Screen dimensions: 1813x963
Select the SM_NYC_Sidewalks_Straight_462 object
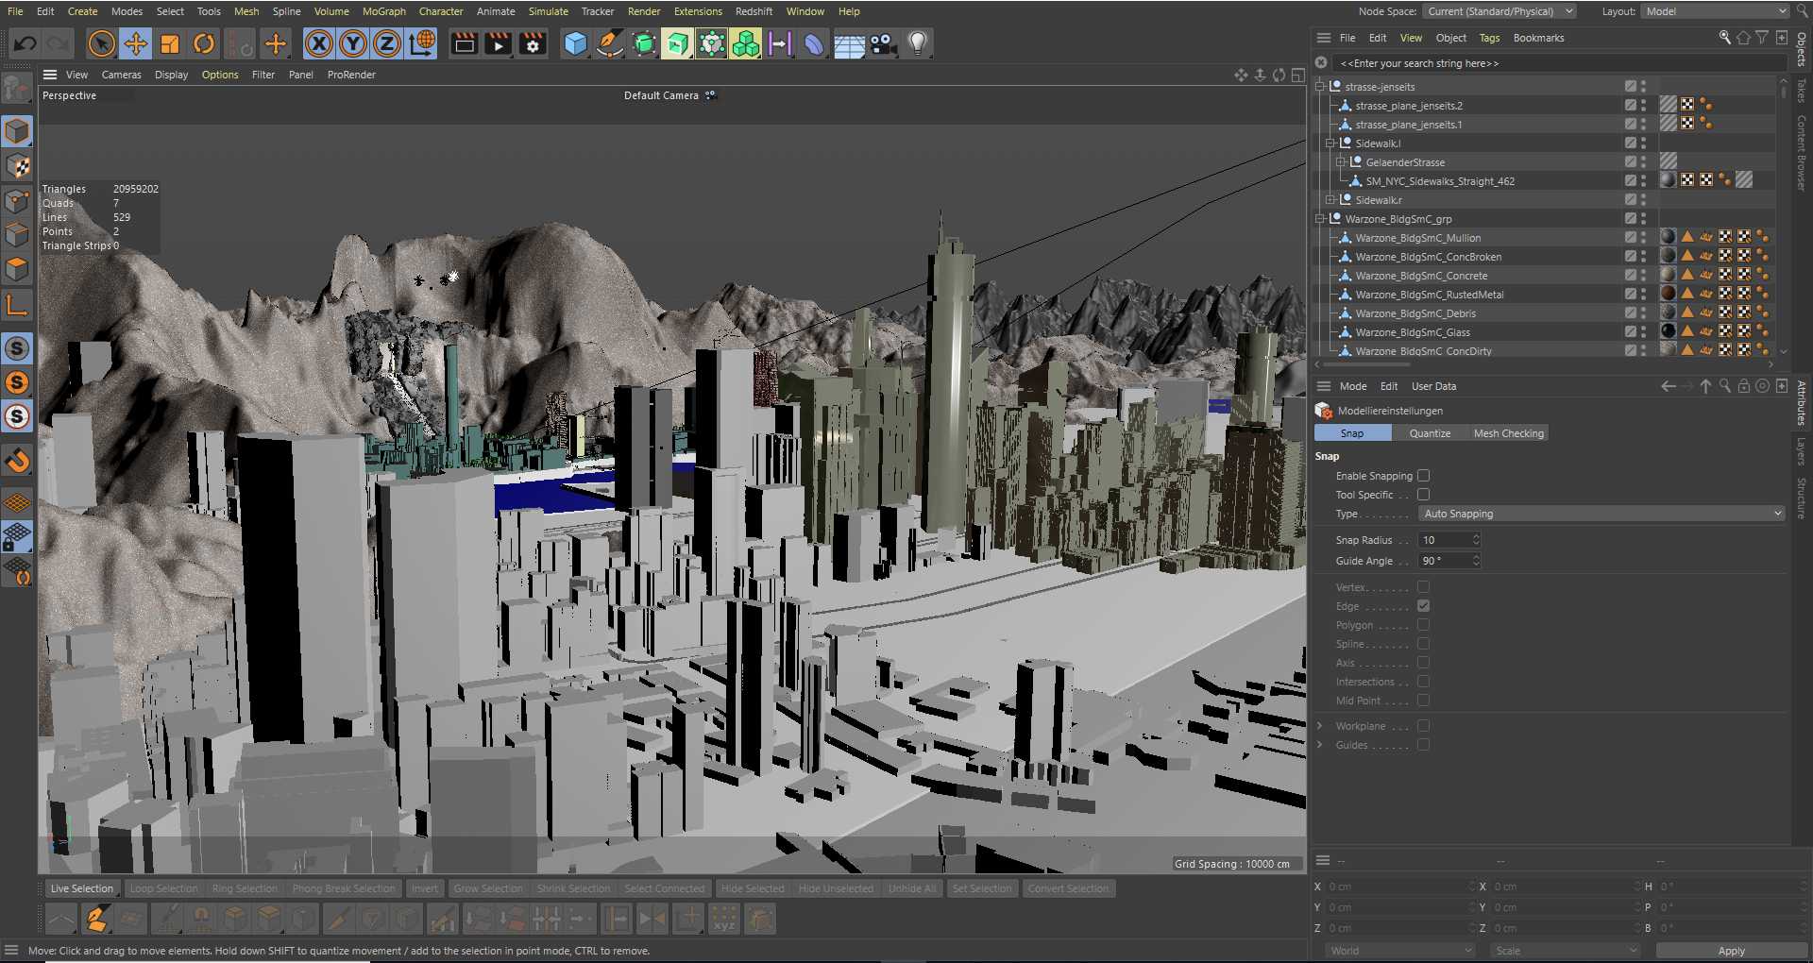tap(1439, 181)
